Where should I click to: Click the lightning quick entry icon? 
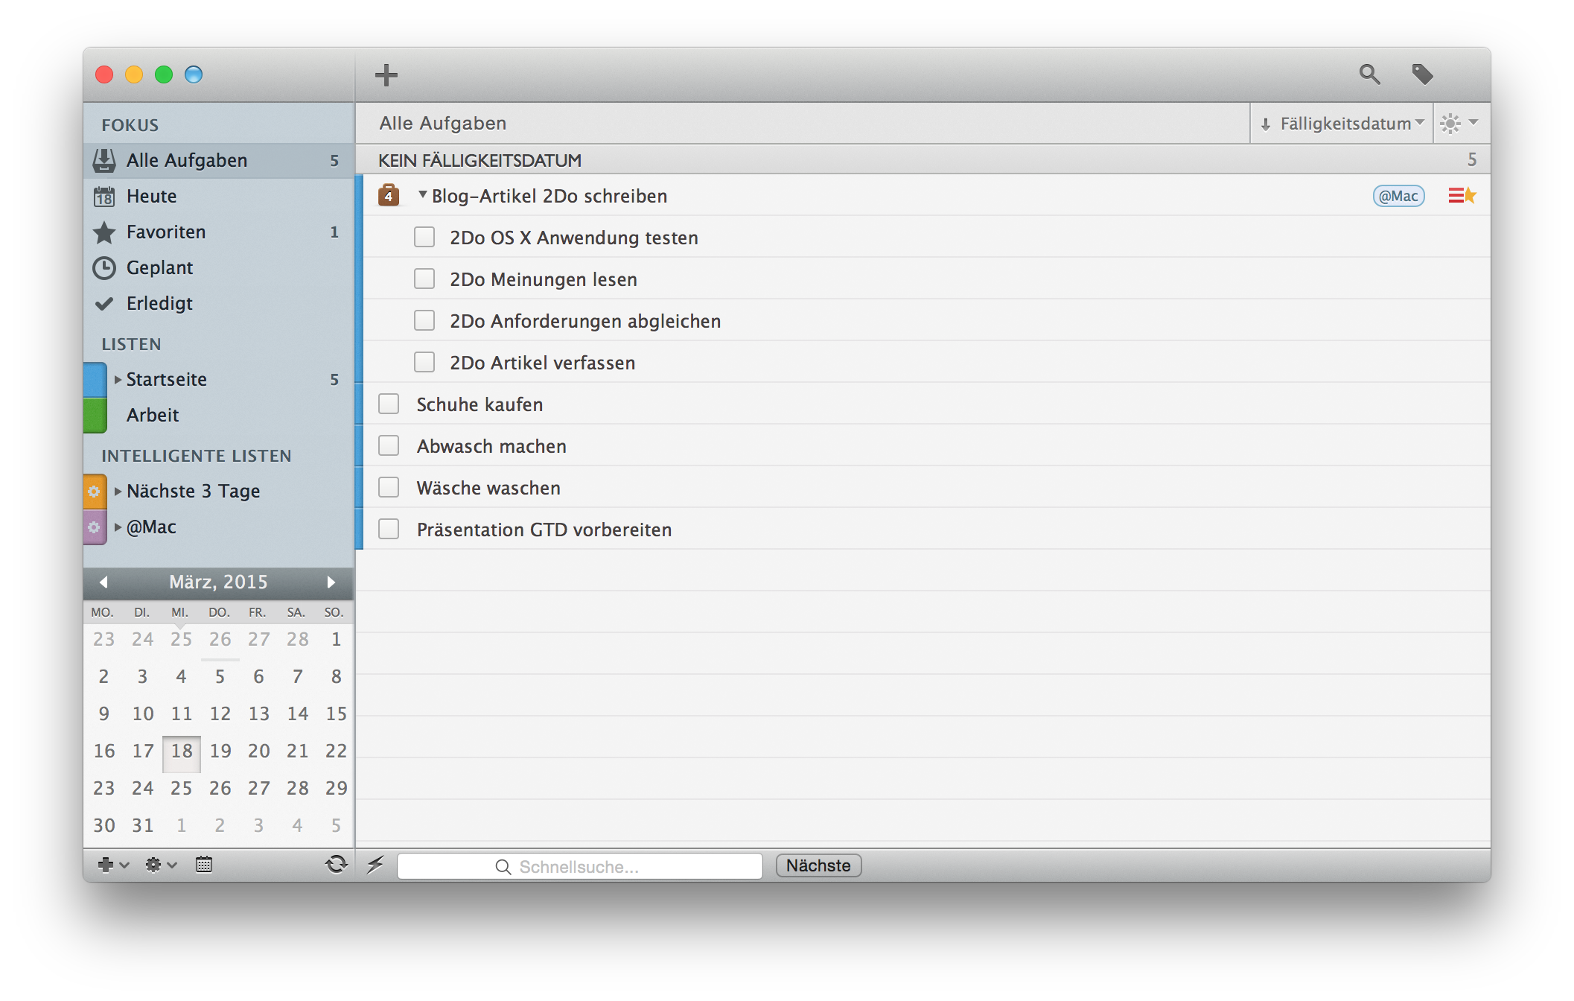coord(375,865)
